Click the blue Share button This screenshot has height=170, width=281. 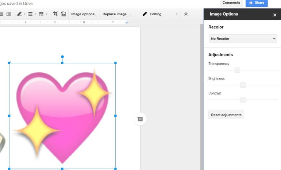(256, 3)
